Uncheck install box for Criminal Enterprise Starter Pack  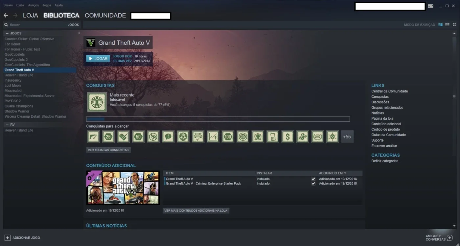[313, 184]
